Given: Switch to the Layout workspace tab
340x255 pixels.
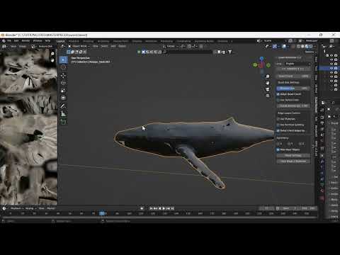Looking at the screenshot, I should (61, 41).
